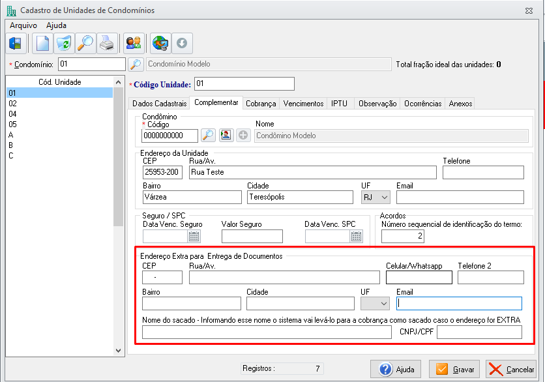
Task: Select unit A in the list
Action: pyautogui.click(x=60, y=134)
